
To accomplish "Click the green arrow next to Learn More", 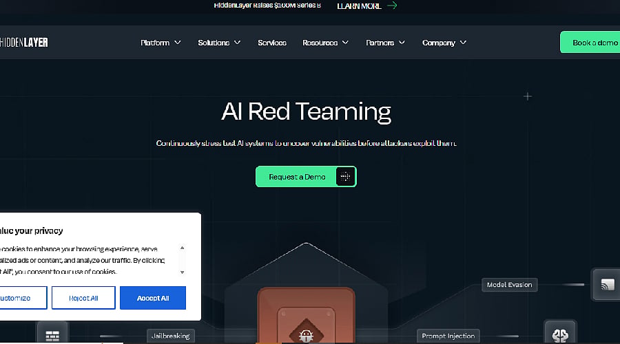I will click(x=392, y=6).
